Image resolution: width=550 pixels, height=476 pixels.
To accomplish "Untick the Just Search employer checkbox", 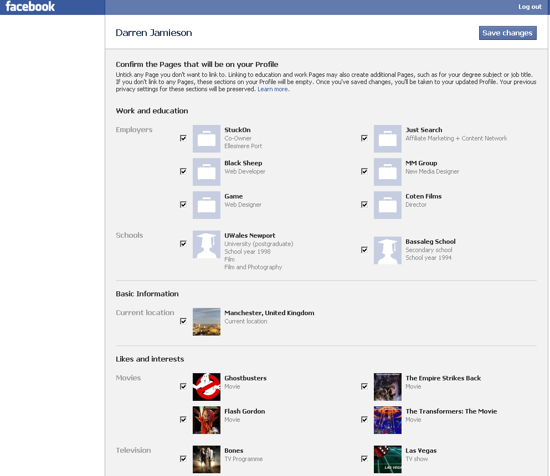I will (x=364, y=138).
